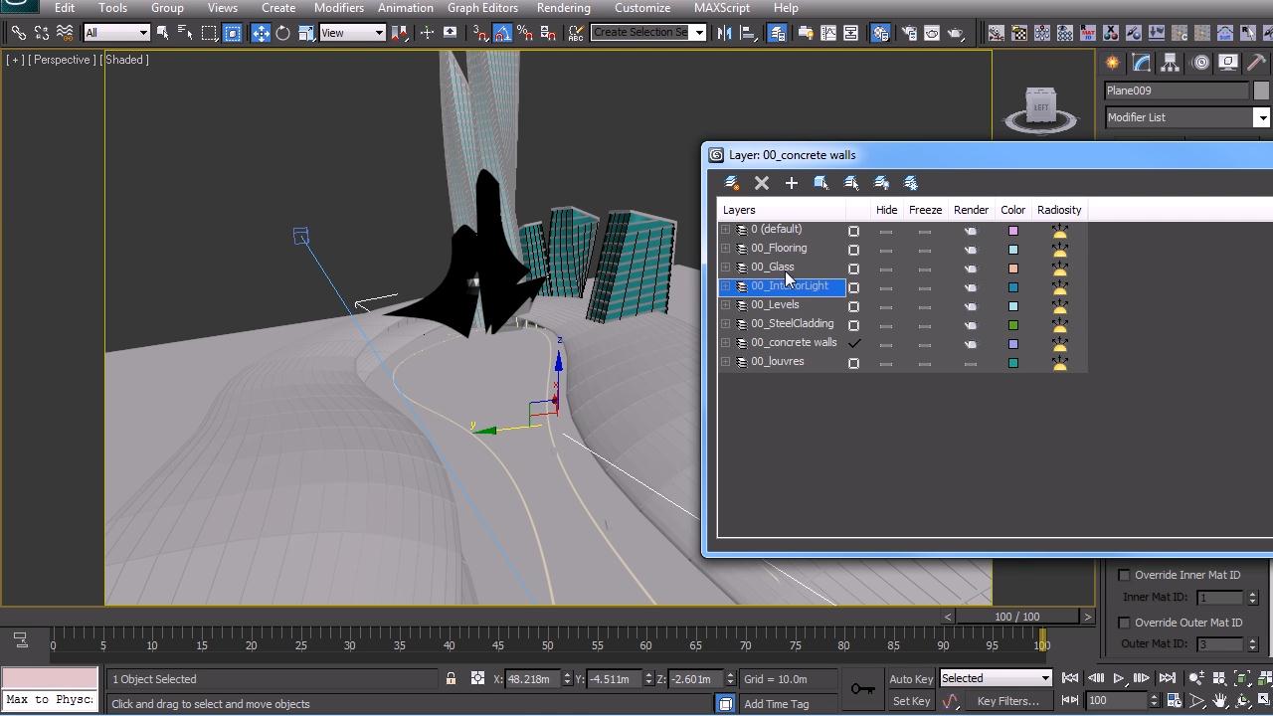Make 00_Levels the current layer

pyautogui.click(x=853, y=306)
